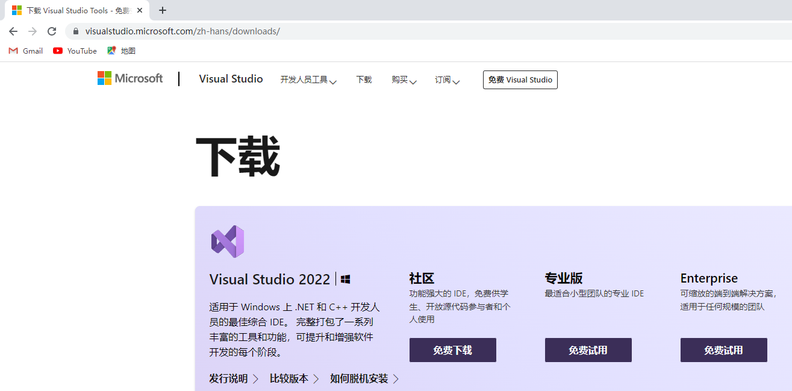Go back with the browser back arrow
This screenshot has height=391, width=792.
[13, 31]
